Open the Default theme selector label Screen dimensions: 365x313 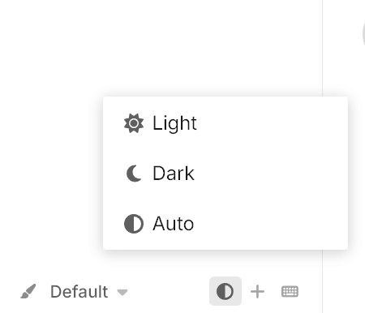[79, 292]
